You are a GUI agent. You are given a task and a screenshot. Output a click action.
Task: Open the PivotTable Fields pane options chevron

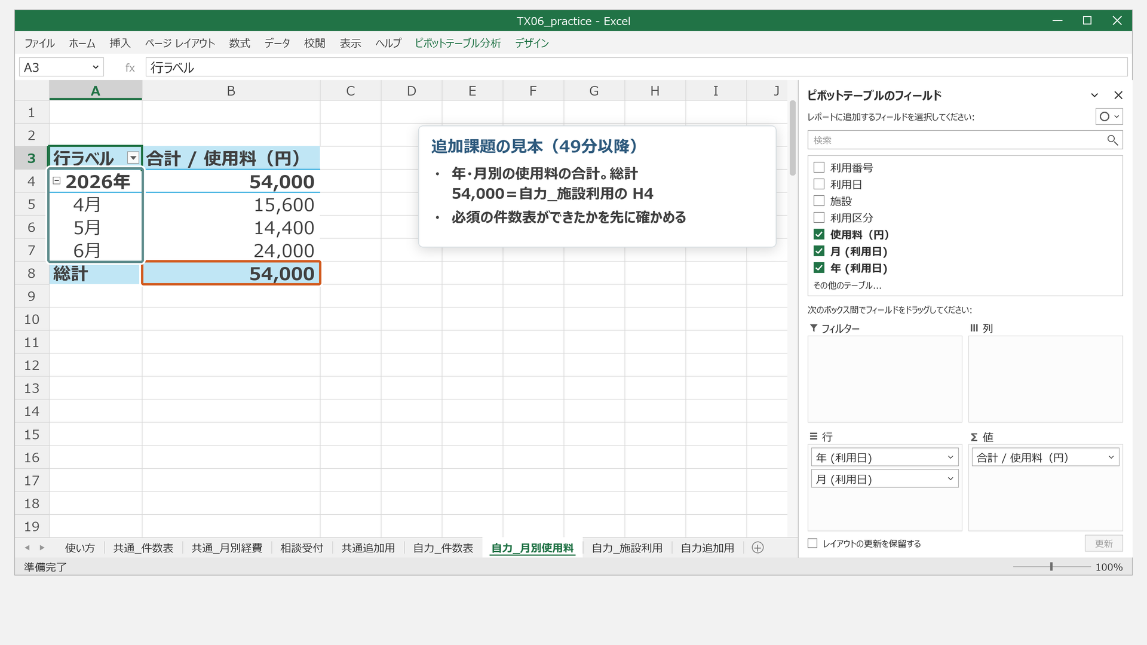pyautogui.click(x=1094, y=96)
